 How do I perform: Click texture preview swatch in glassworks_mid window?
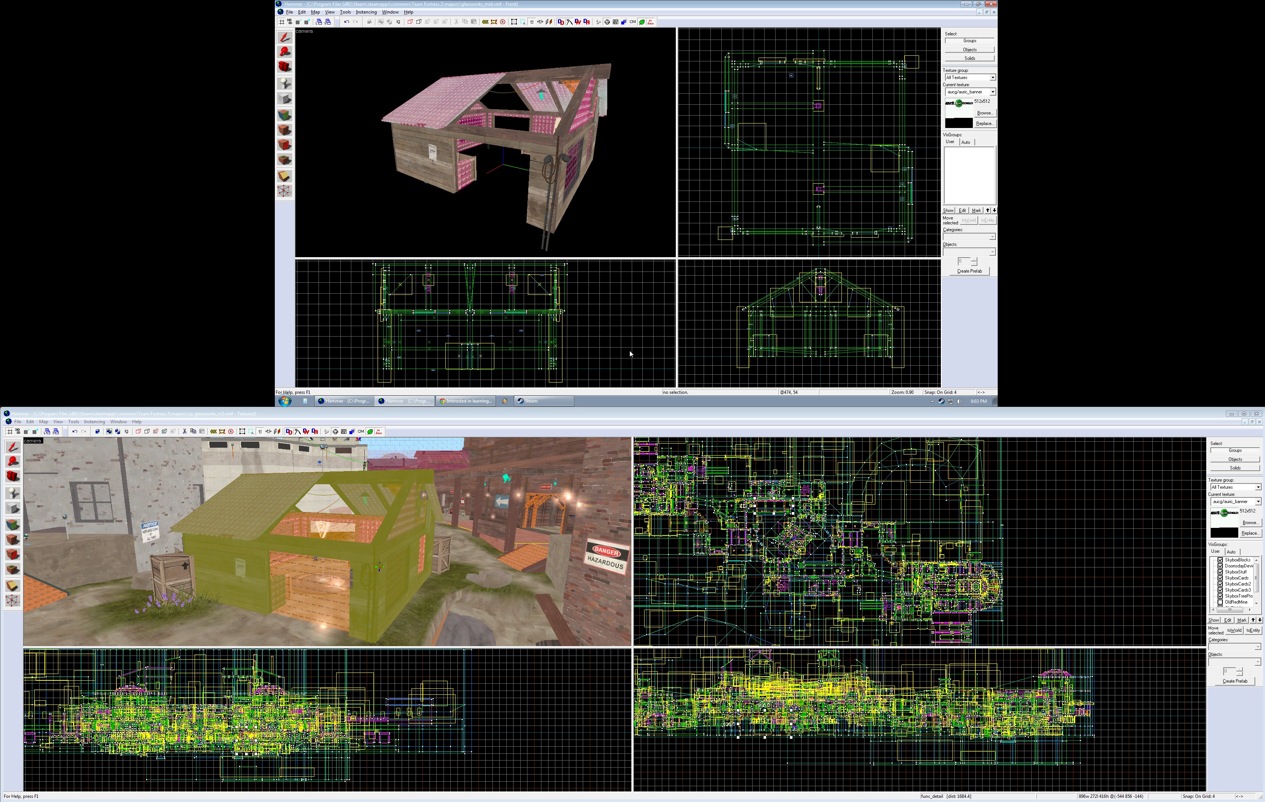[959, 113]
